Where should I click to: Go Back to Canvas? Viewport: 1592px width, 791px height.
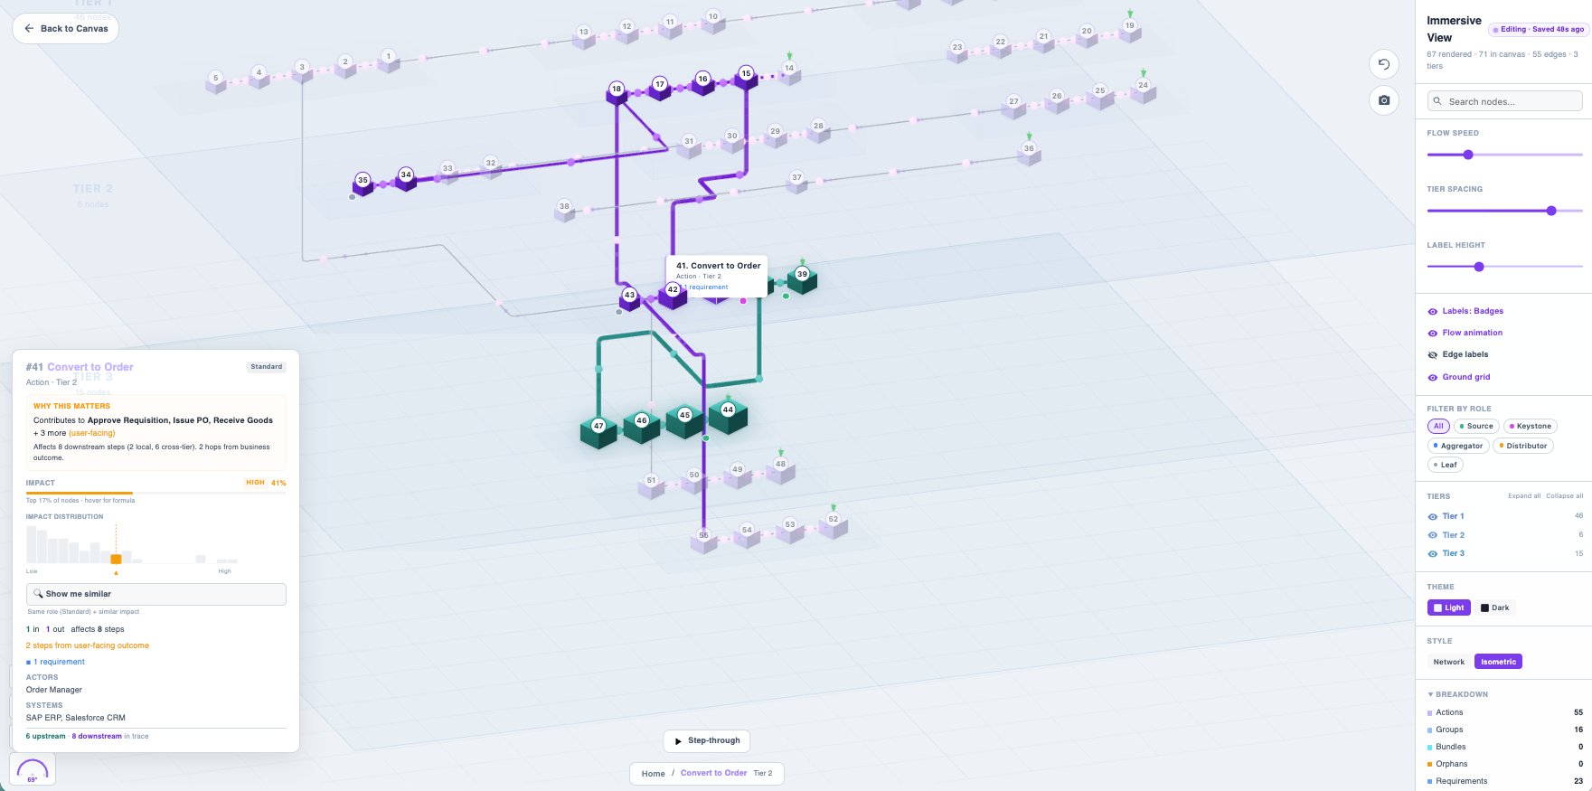click(65, 29)
